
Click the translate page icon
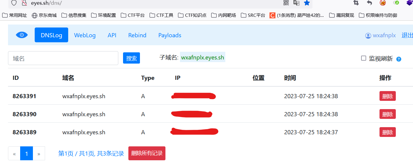tap(296, 3)
